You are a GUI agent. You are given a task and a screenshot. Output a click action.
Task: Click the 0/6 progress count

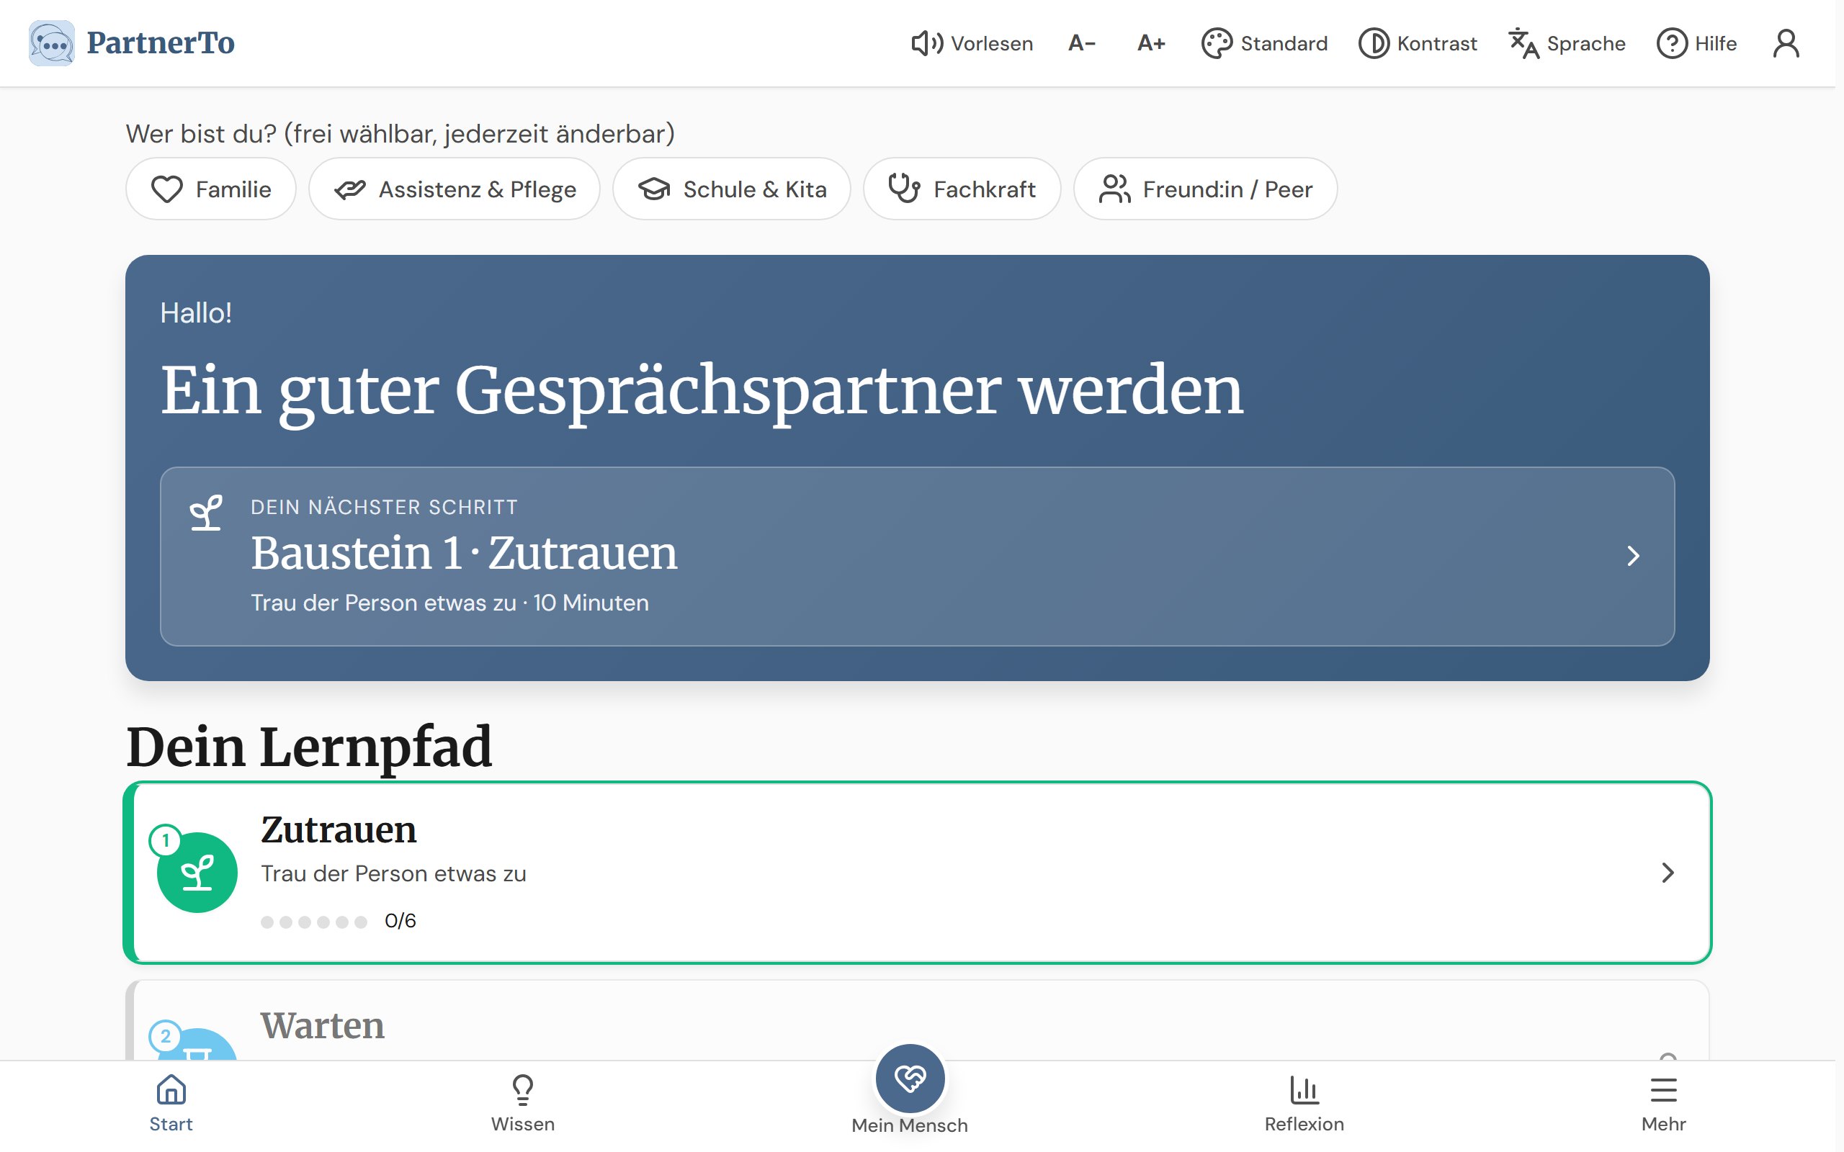(400, 921)
